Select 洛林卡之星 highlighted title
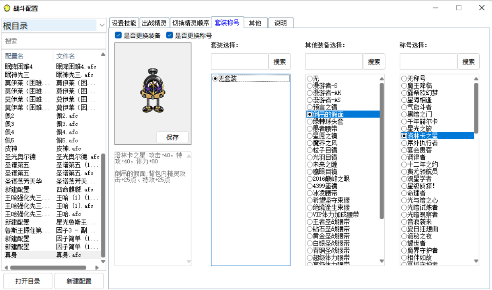This screenshot has height=290, width=492. coord(437,136)
